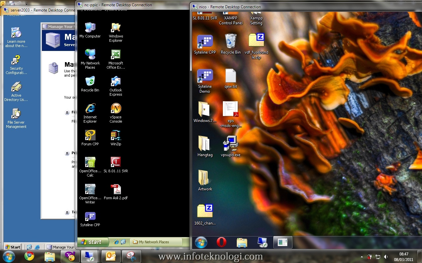Launch Microsoft Office Excel shortcut
Screen dimensions: 422x263
pyautogui.click(x=116, y=59)
